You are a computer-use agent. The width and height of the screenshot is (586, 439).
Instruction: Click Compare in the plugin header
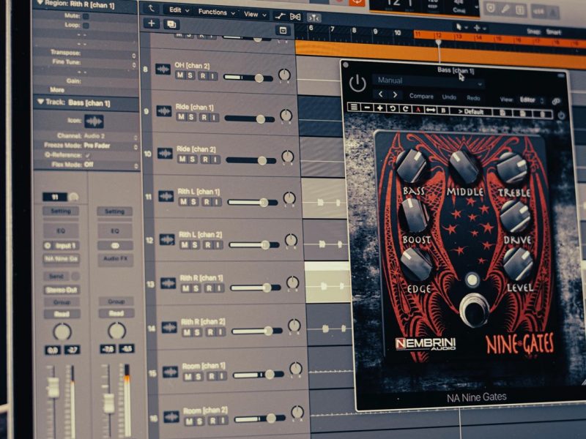click(x=421, y=97)
